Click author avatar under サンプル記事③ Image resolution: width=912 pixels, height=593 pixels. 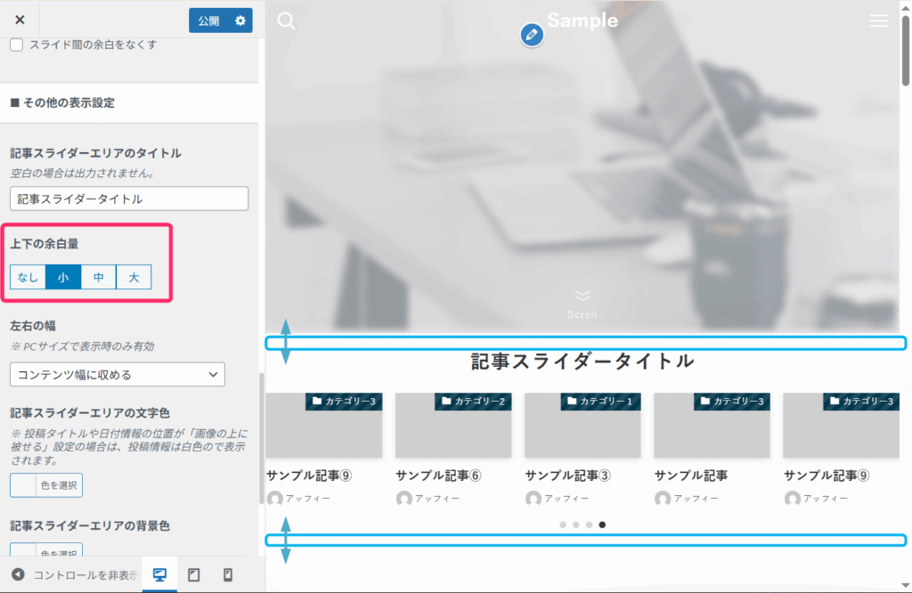tap(533, 499)
